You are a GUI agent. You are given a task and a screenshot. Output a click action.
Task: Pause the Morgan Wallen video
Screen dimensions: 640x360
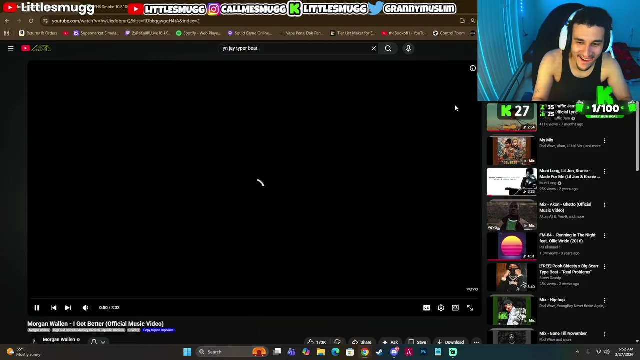tap(36, 308)
